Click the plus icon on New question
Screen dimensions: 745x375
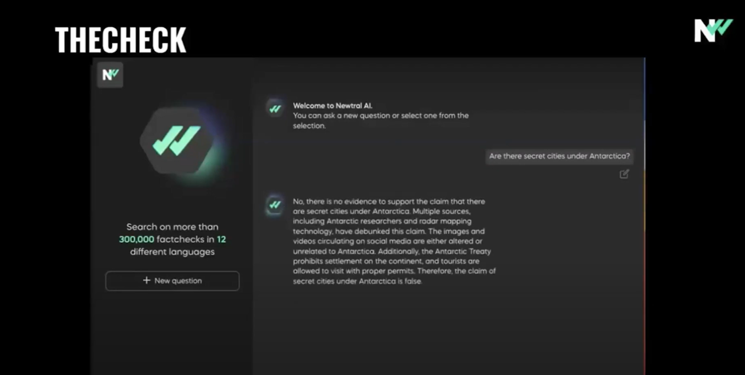coord(147,280)
